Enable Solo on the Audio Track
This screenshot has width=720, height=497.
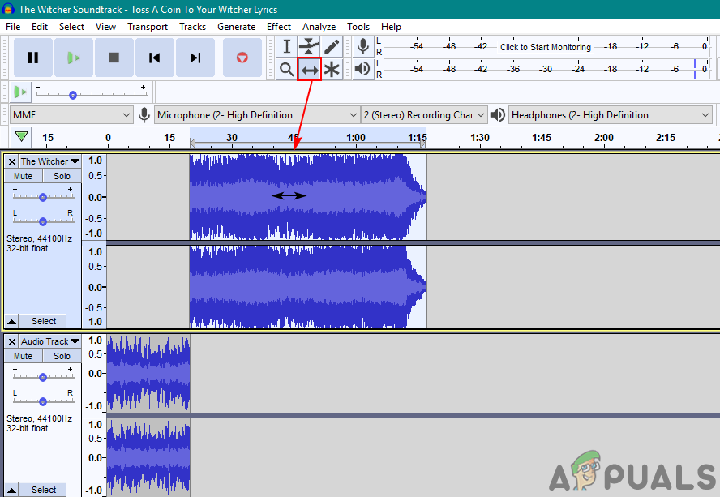[x=62, y=355]
